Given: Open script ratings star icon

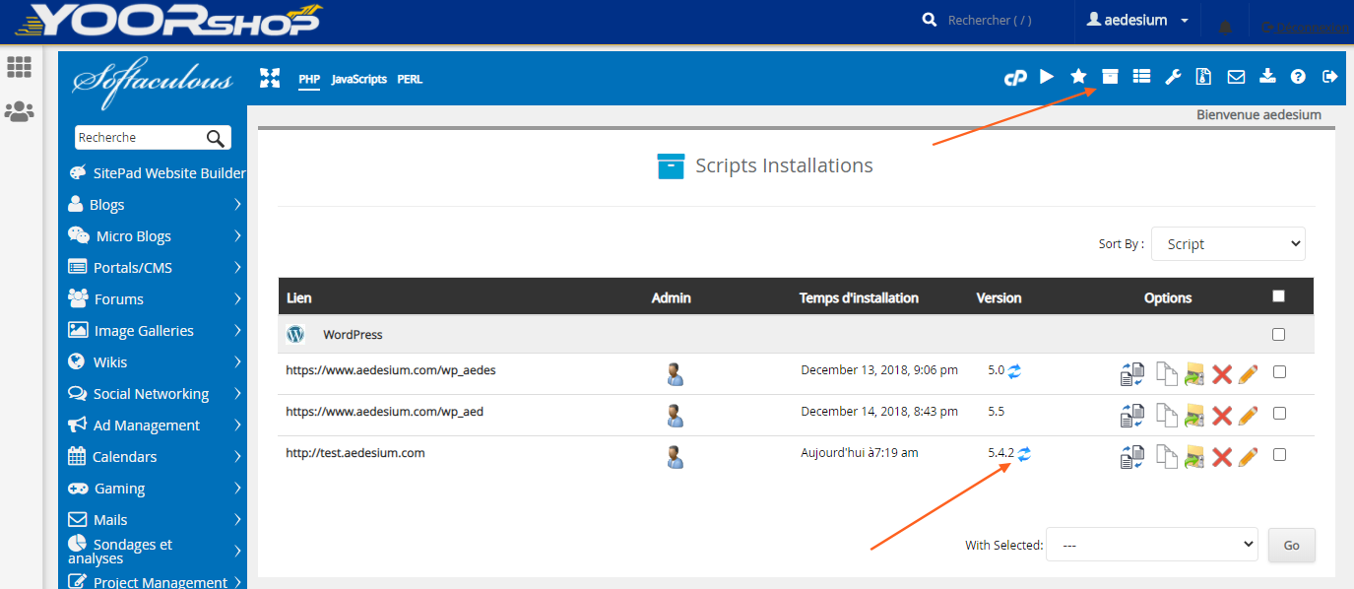Looking at the screenshot, I should coord(1078,77).
